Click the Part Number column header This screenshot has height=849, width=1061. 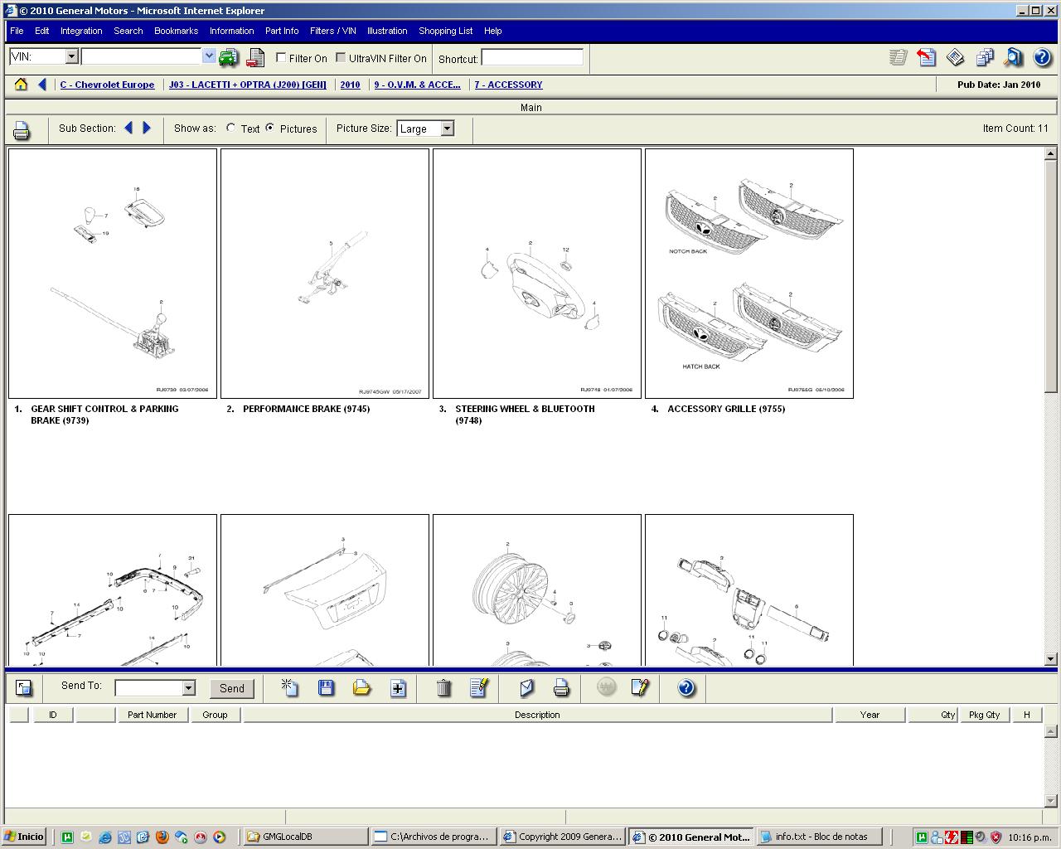click(153, 715)
